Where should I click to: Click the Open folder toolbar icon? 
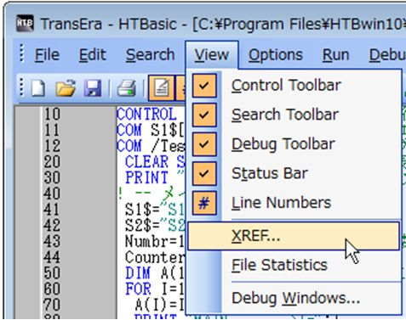pyautogui.click(x=66, y=88)
